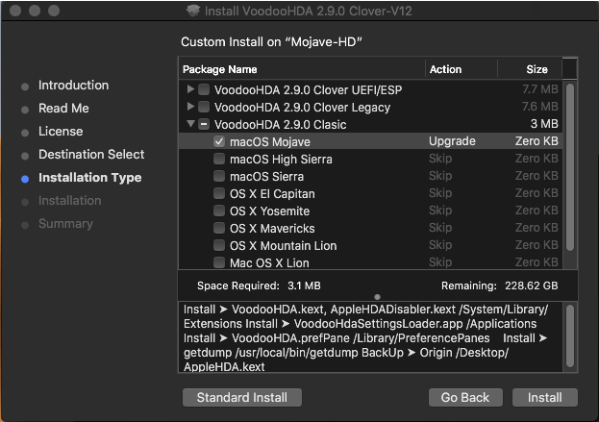Collapse the VoodooHDA 2.9.0 Clasic group
This screenshot has height=422, width=599.
tap(190, 124)
